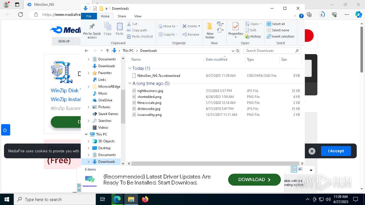Image resolution: width=365 pixels, height=205 pixels.
Task: Click MediaFire SIGN UP button
Action: coord(64,41)
